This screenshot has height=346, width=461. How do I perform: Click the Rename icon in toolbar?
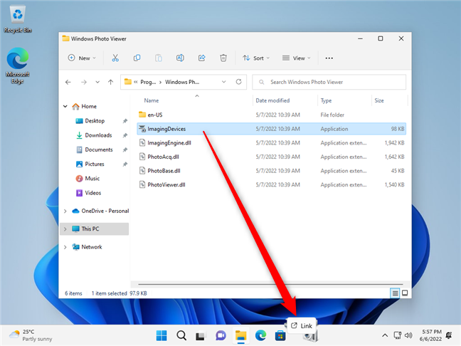point(180,58)
